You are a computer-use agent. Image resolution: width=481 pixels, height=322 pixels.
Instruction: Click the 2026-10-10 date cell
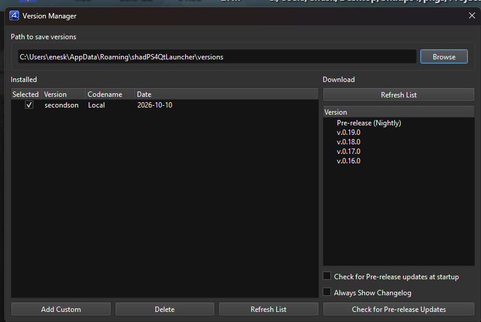[x=155, y=105]
